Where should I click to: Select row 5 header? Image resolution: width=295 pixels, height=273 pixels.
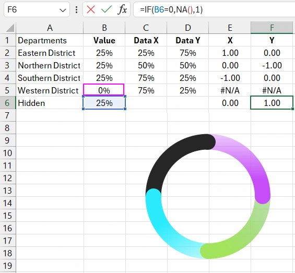tap(8, 90)
